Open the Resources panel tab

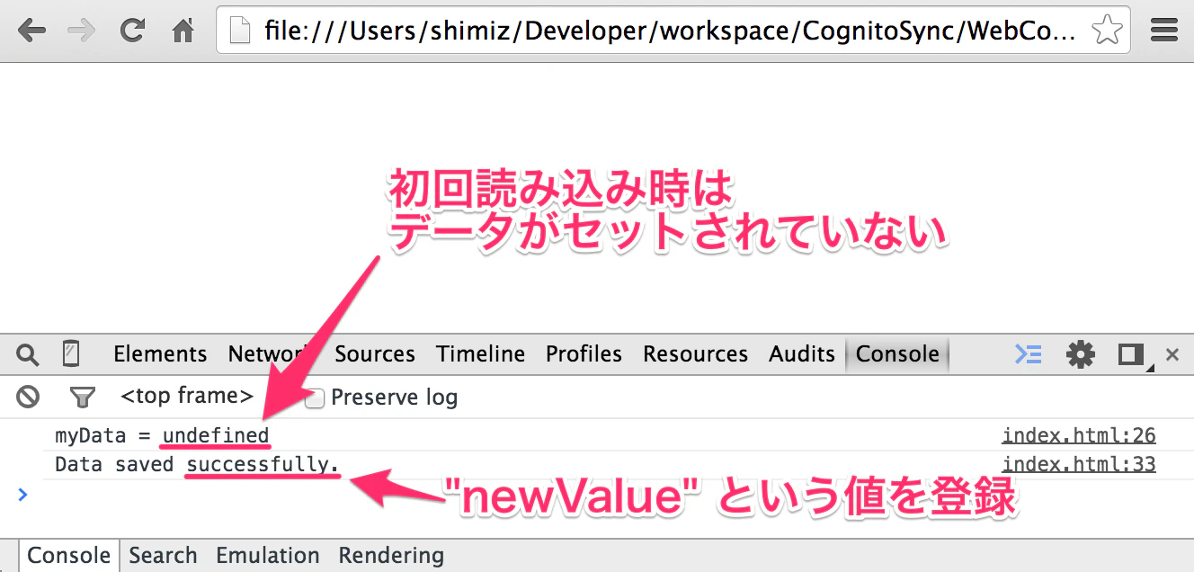pos(695,354)
